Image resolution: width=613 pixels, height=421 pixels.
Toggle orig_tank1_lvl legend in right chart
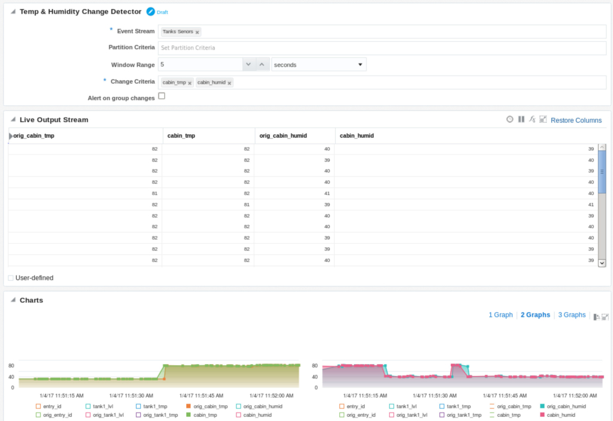point(408,415)
